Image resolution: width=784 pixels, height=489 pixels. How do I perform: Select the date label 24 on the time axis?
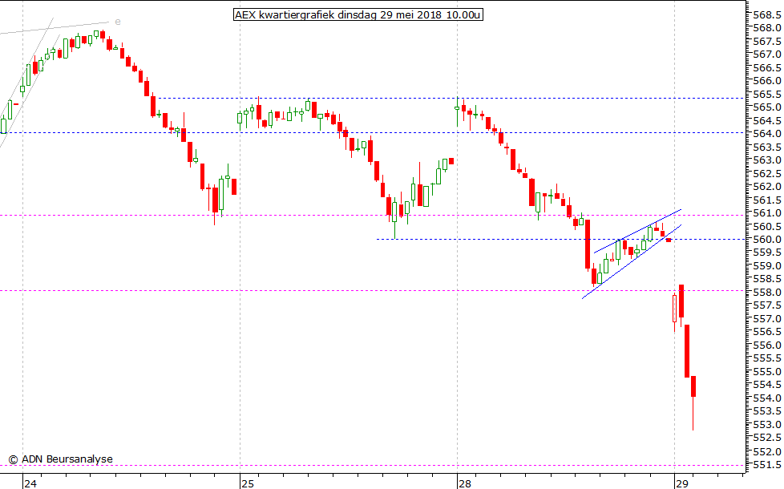click(30, 483)
